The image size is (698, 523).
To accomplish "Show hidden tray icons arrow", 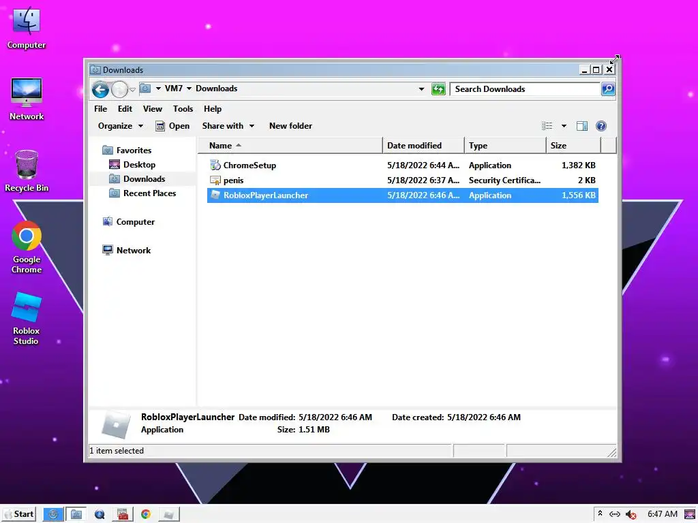I will 600,513.
